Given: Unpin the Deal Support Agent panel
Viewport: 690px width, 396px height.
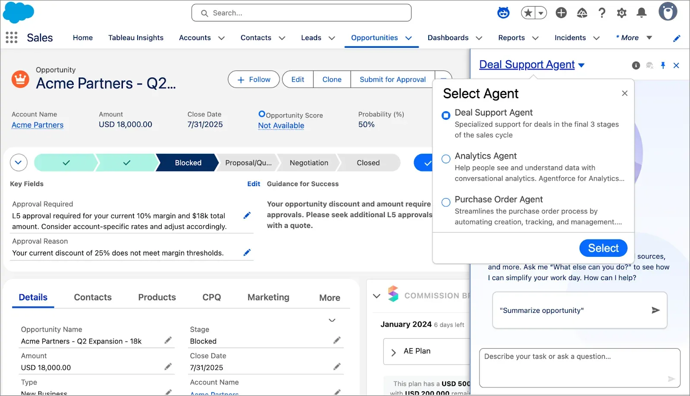Looking at the screenshot, I should click(663, 65).
